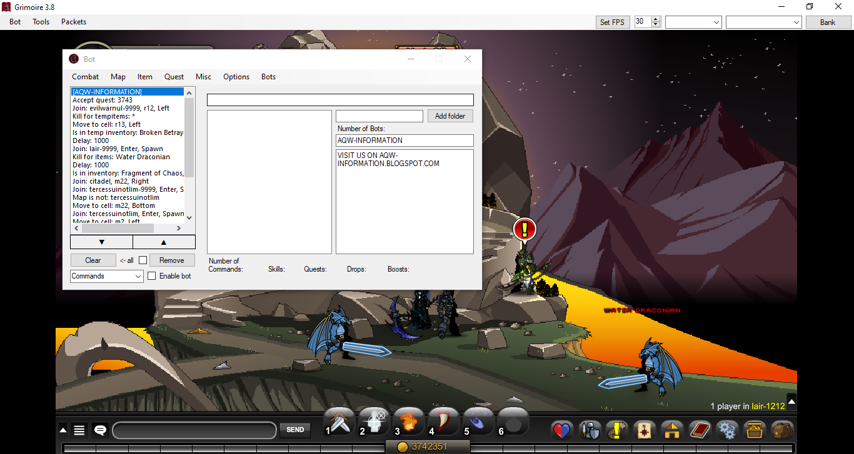Open the Bank with its button
The width and height of the screenshot is (854, 454).
coord(828,21)
